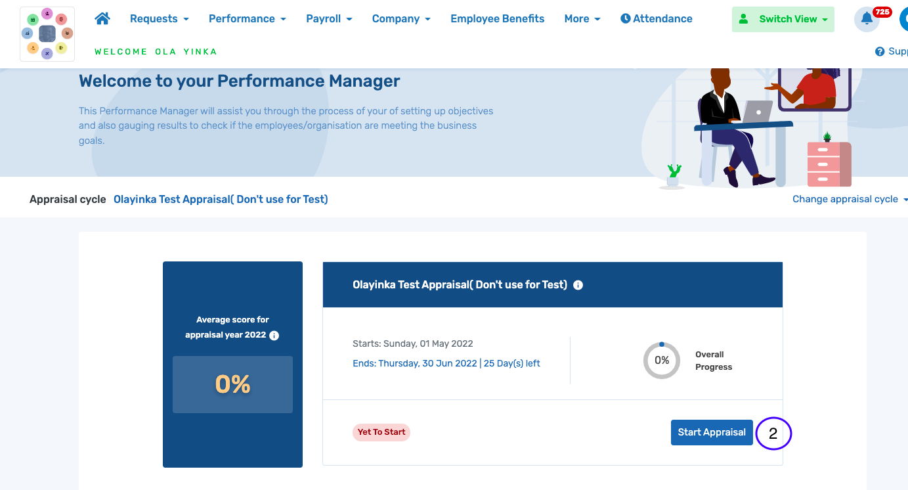Image resolution: width=908 pixels, height=490 pixels.
Task: Click the Support question mark icon
Action: [x=880, y=51]
